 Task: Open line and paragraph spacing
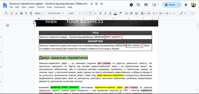(149, 13)
